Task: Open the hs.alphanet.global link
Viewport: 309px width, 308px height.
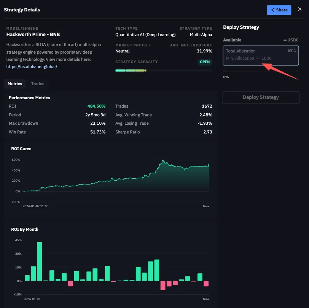Action: pos(32,67)
